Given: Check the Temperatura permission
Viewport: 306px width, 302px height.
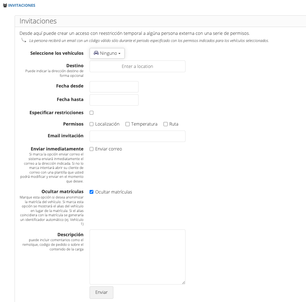Looking at the screenshot, I should 128,124.
